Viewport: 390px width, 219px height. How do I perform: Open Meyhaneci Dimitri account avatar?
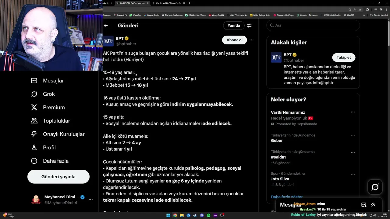click(x=36, y=200)
